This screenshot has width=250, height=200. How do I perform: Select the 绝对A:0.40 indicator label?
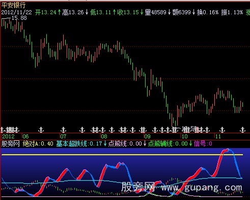point(38,144)
